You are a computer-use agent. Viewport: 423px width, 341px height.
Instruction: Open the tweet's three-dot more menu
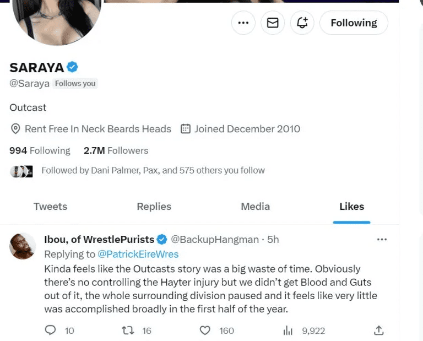[381, 240]
